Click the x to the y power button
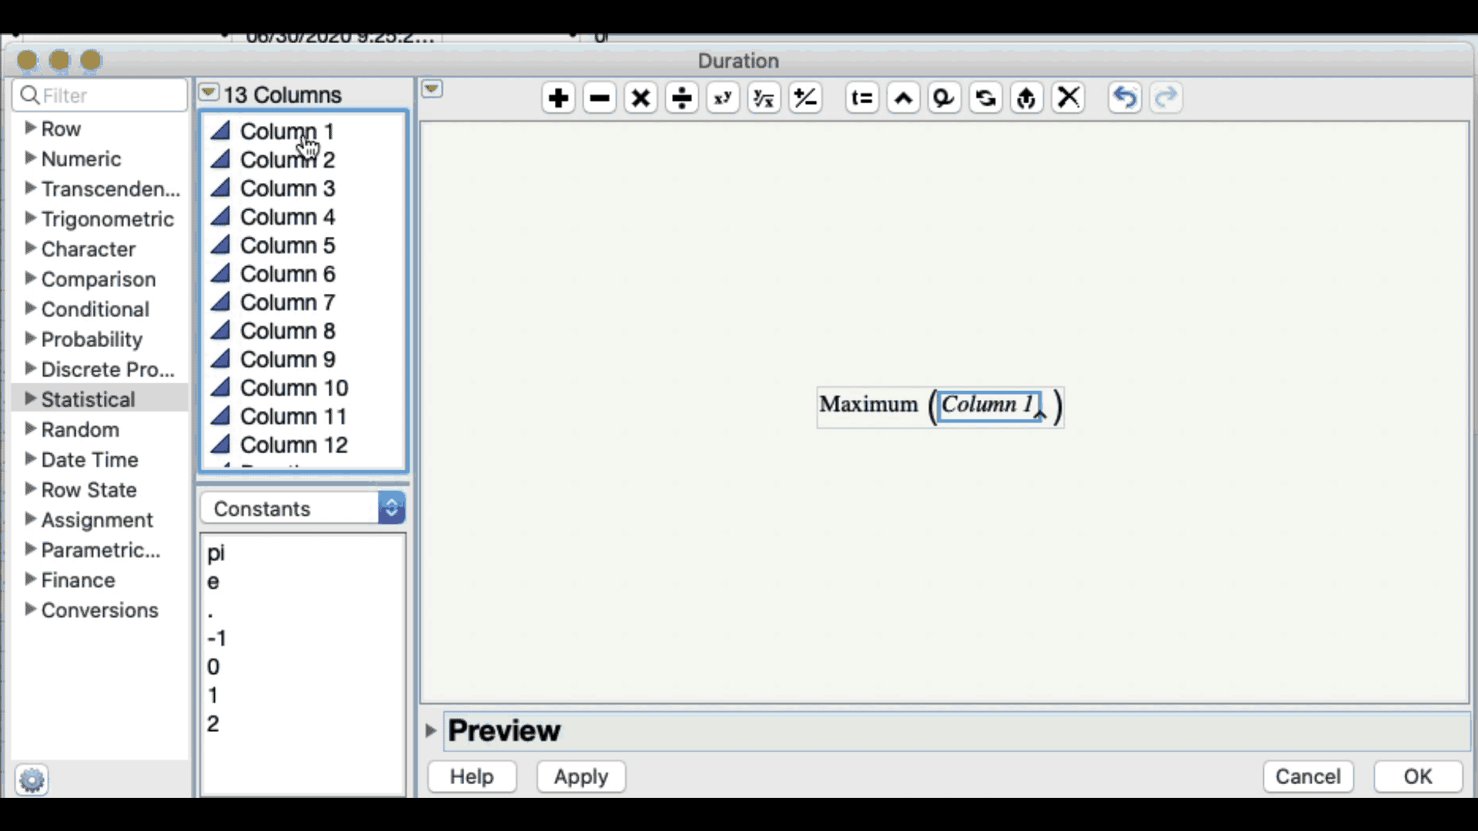The image size is (1478, 831). coord(723,98)
